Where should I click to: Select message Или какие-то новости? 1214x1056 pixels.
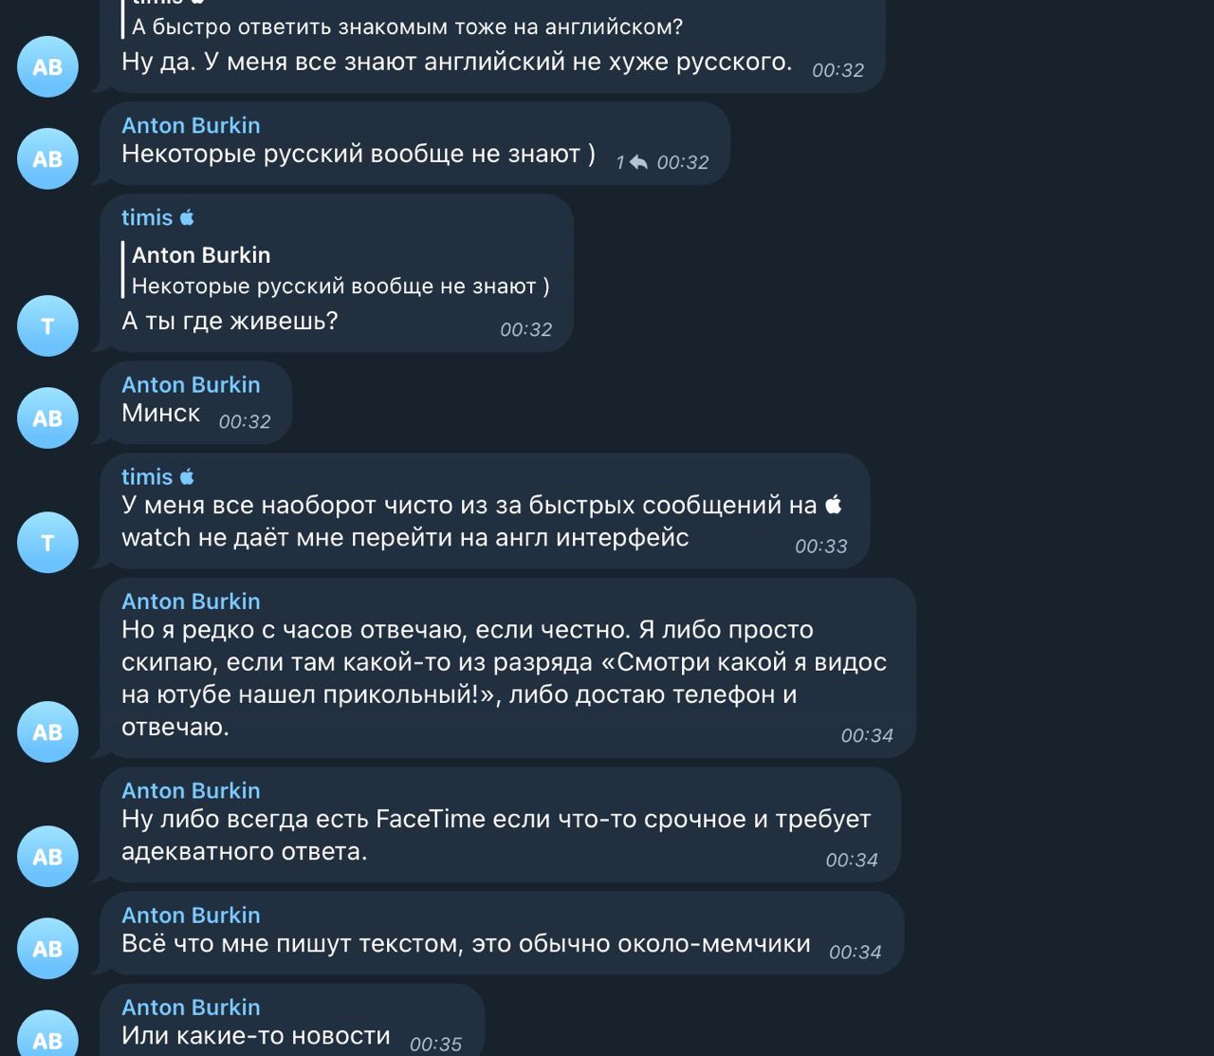(x=256, y=1035)
